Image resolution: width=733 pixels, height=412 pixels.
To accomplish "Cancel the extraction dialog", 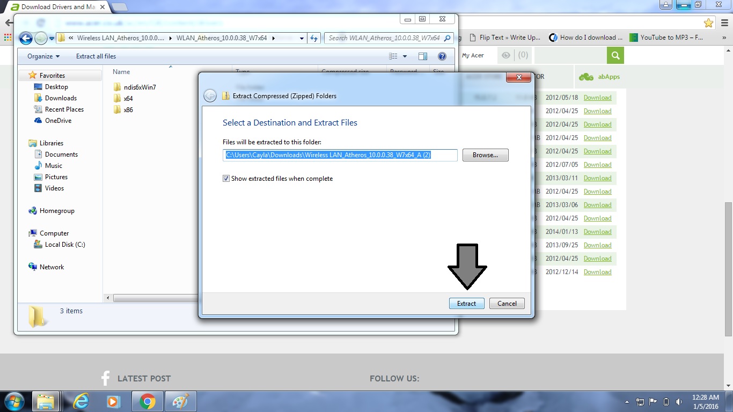I will pyautogui.click(x=507, y=304).
